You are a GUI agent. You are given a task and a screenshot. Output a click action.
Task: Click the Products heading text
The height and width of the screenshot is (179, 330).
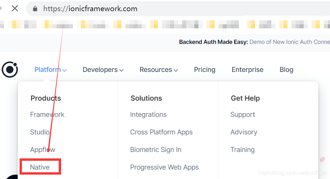tap(46, 98)
